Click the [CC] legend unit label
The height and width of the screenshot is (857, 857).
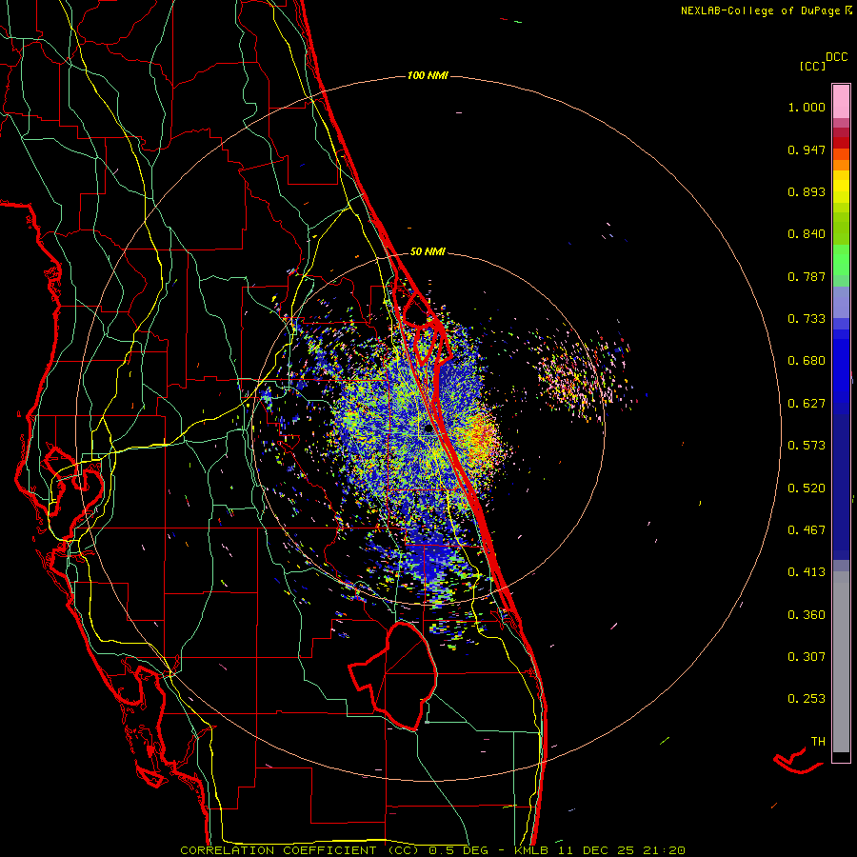point(812,66)
